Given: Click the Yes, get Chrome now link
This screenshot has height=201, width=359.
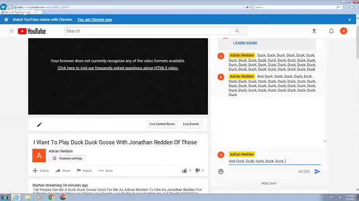Looking at the screenshot, I should click(95, 19).
